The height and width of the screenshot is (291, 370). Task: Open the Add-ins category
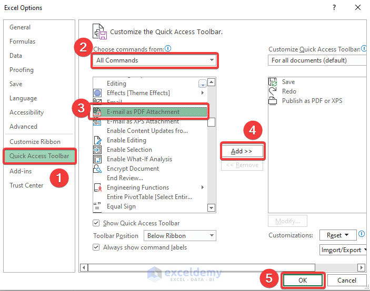[x=21, y=171]
